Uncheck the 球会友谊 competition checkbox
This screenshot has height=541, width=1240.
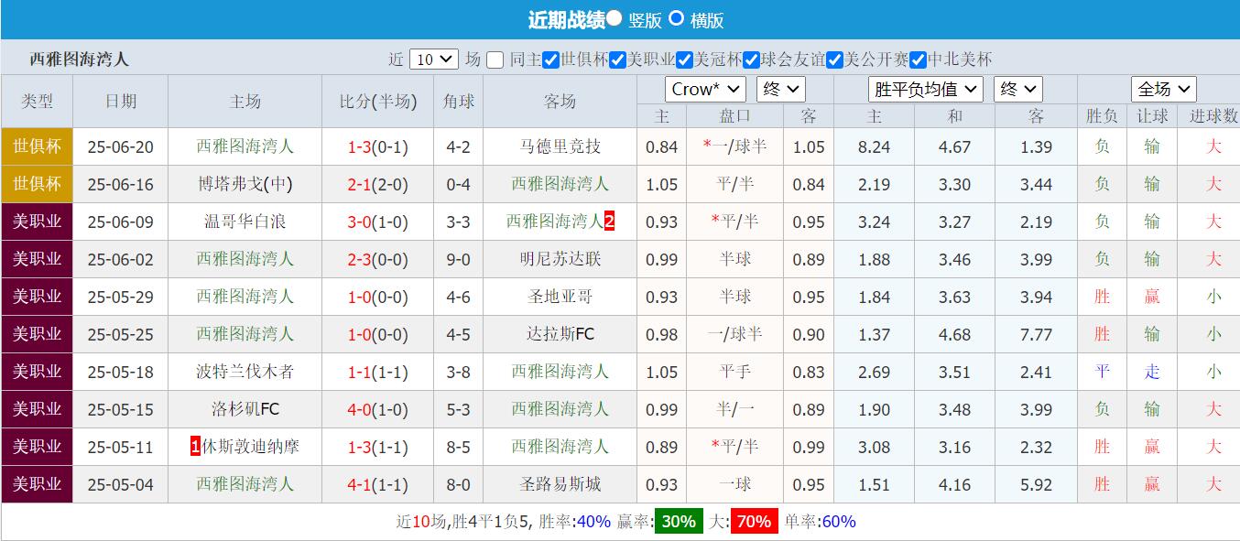coord(751,58)
